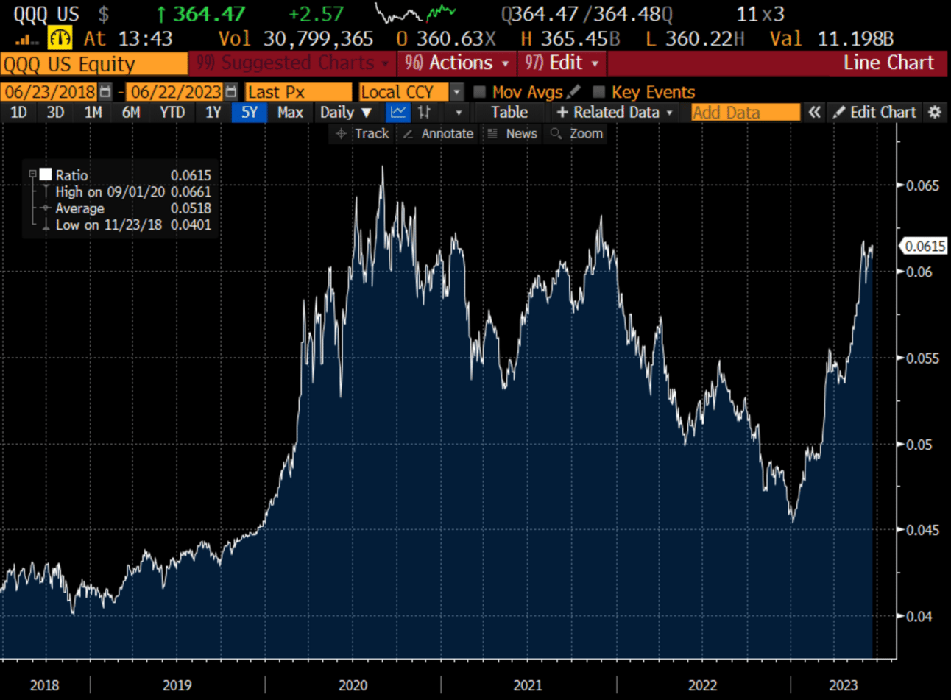Click the 2020 label on time axis
This screenshot has width=951, height=700.
pos(353,685)
